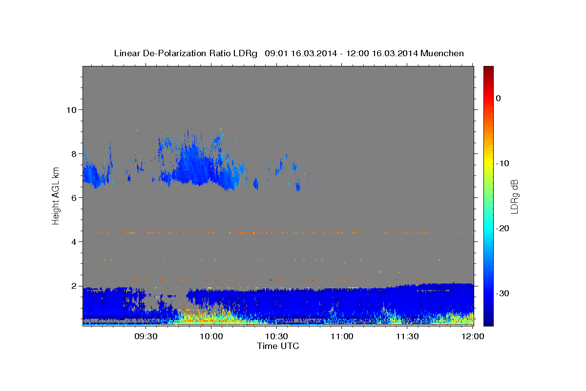Click the '11:30' time tick label
586x391 pixels.
click(x=407, y=336)
